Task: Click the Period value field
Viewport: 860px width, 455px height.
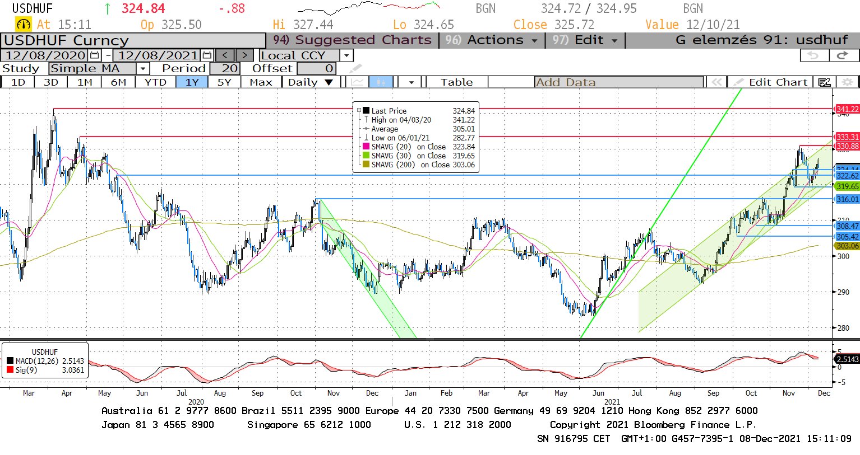Action: pyautogui.click(x=225, y=69)
